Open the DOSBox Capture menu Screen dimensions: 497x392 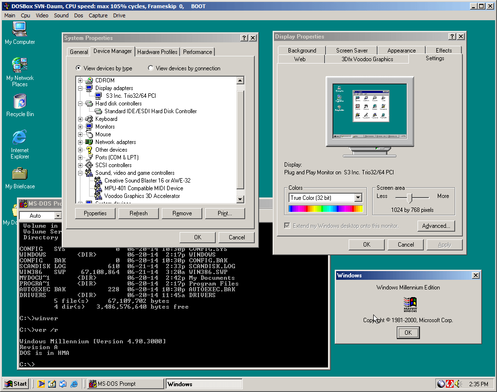(x=98, y=15)
